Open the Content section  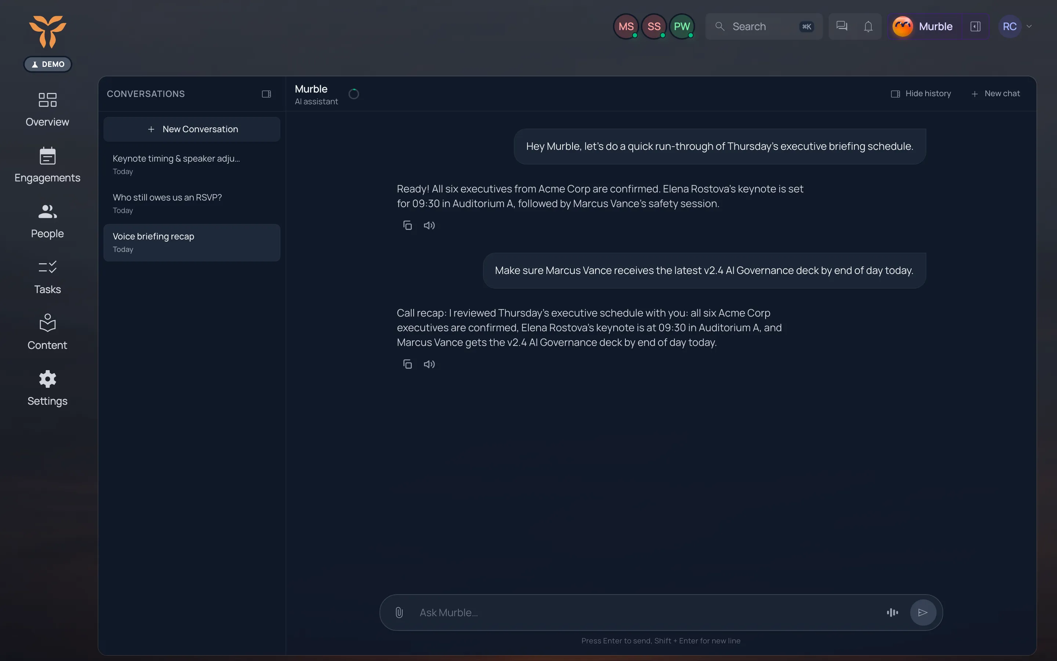(x=47, y=332)
